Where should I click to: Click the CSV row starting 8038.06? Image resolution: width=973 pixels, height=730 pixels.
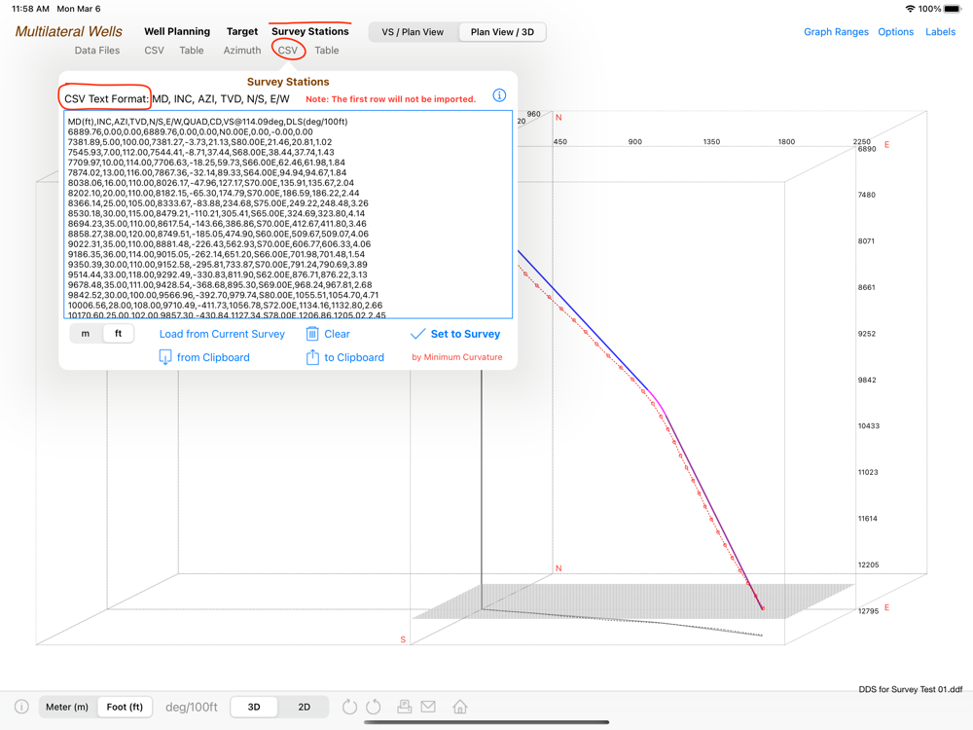(x=211, y=183)
